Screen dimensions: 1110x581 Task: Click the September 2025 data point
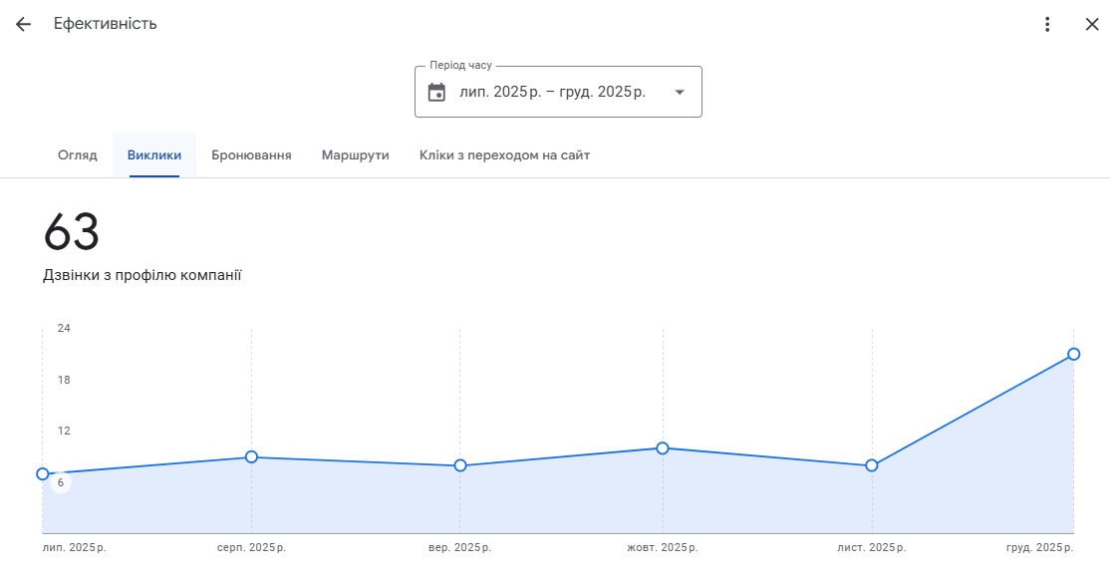460,465
